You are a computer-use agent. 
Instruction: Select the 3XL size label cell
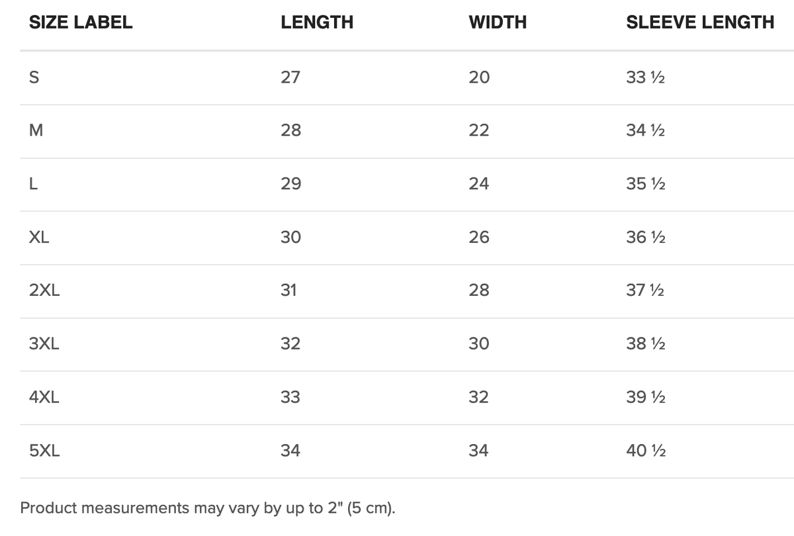click(x=44, y=344)
